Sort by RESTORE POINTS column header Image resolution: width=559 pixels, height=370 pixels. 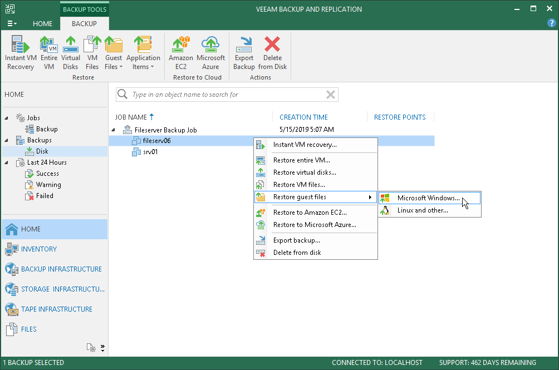coord(400,117)
